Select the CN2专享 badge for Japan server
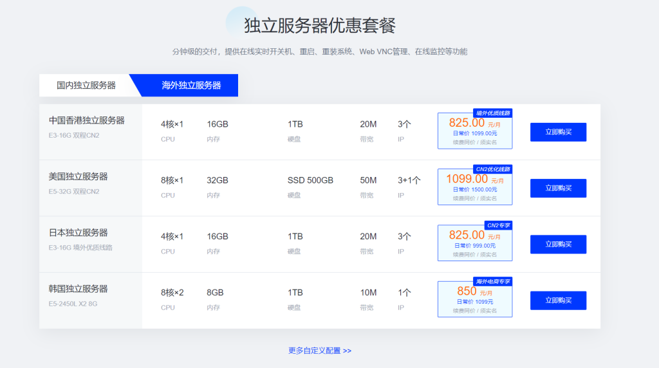659x368 pixels. point(498,226)
